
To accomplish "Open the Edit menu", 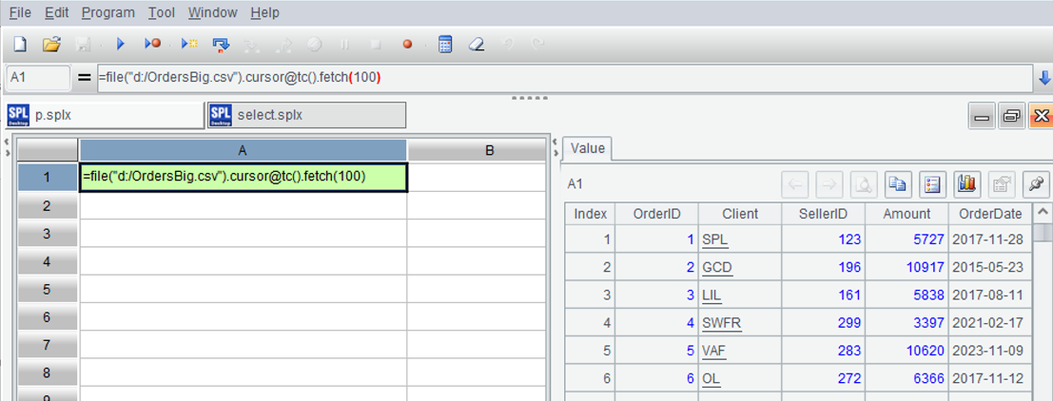I will pos(56,12).
